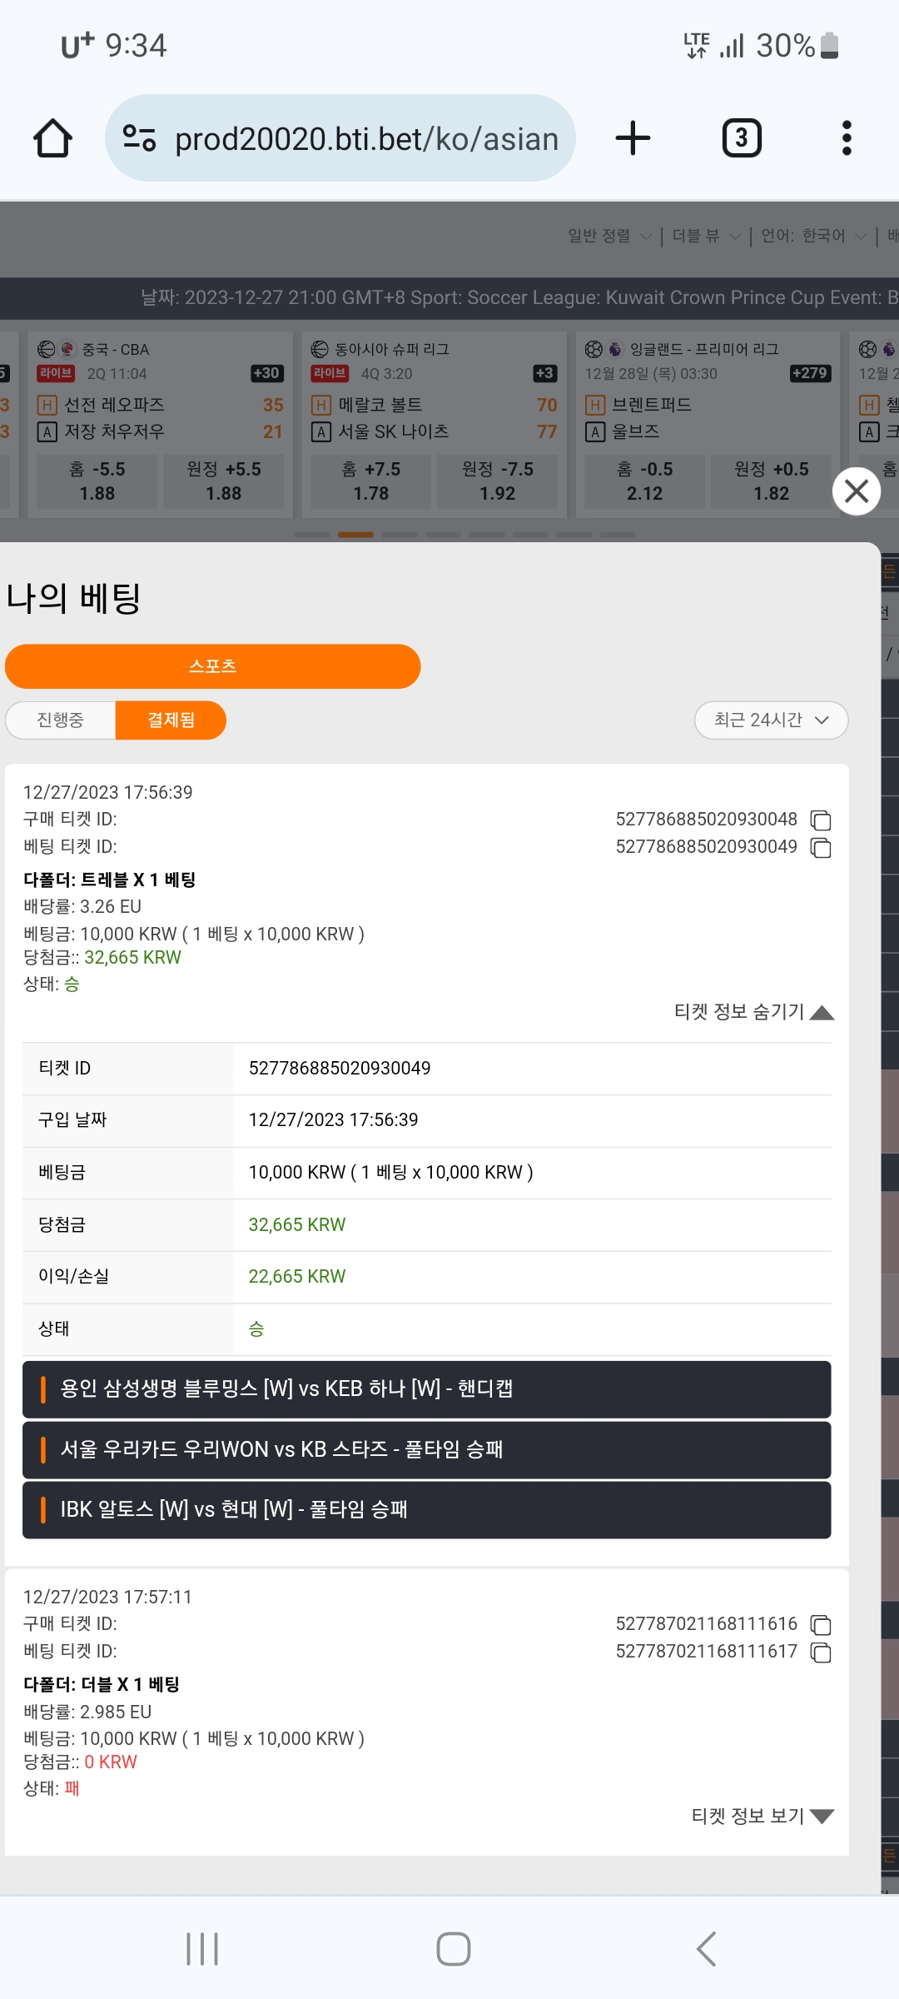
Task: Tap the browser home icon
Action: pyautogui.click(x=52, y=138)
